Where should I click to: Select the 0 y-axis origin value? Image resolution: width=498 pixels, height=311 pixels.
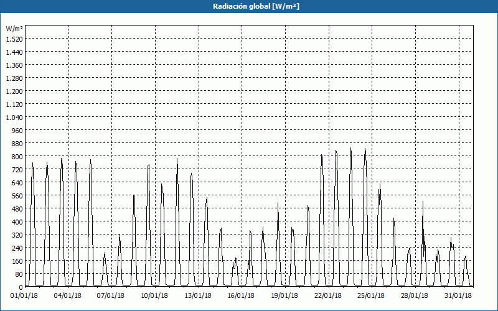(x=21, y=287)
